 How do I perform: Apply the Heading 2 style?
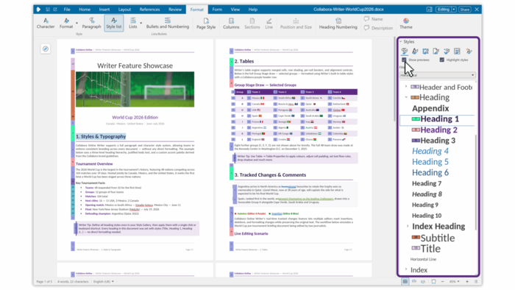pos(438,130)
